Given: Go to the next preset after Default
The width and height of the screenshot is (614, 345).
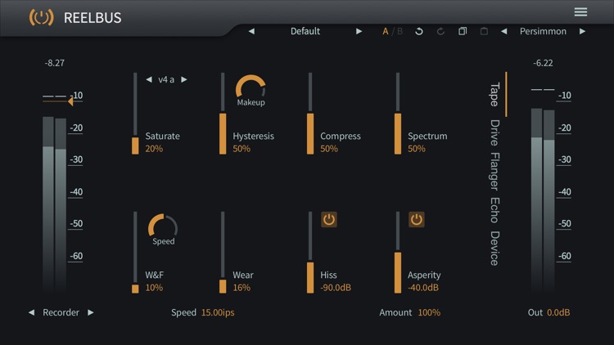Looking at the screenshot, I should [x=359, y=31].
